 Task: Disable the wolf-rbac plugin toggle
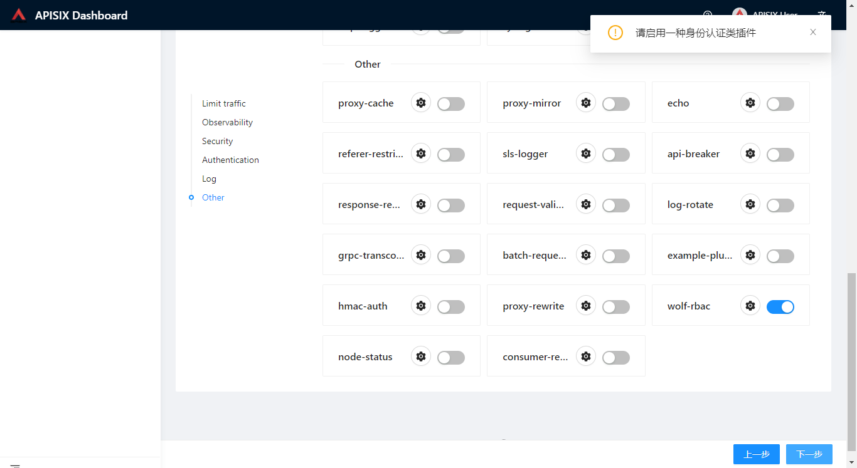pyautogui.click(x=780, y=306)
